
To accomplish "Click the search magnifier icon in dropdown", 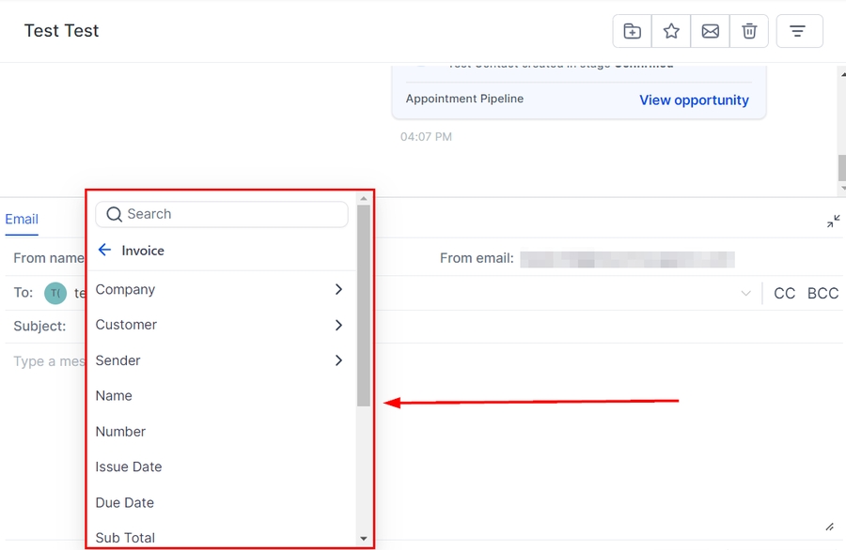I will coord(115,214).
